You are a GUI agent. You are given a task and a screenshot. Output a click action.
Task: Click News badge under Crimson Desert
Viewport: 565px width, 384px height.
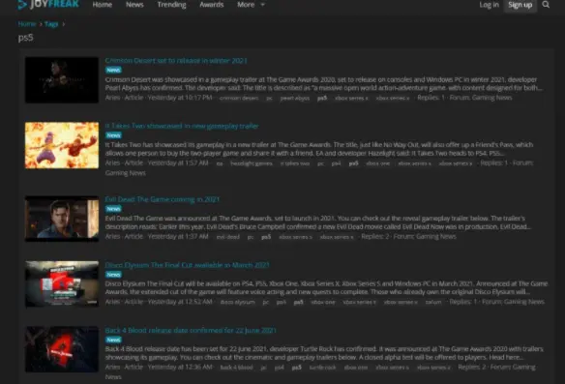pyautogui.click(x=113, y=70)
